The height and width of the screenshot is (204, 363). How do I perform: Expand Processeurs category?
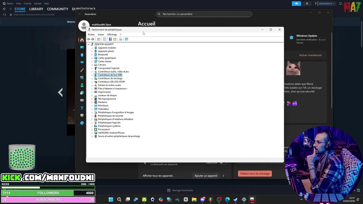click(92, 129)
